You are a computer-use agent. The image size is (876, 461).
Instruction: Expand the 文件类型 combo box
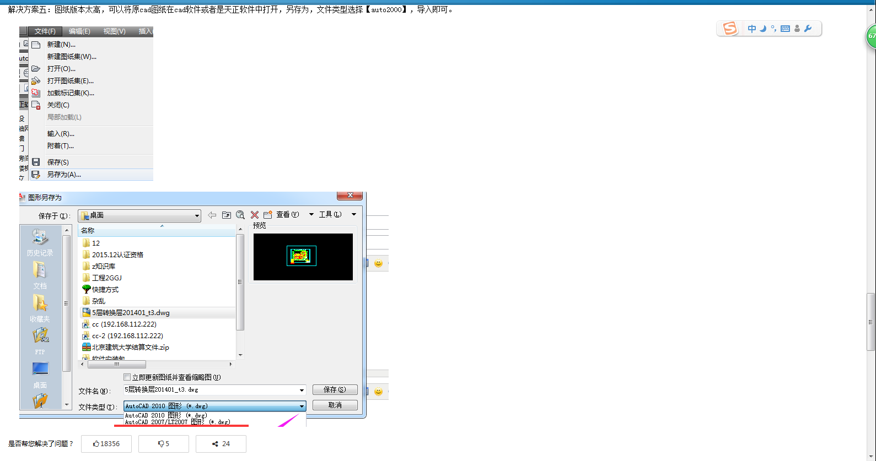(215, 406)
